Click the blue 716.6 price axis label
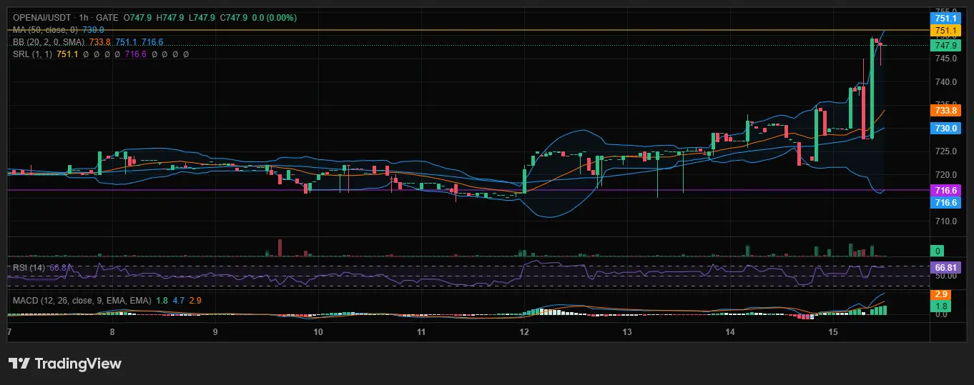974x385 pixels. [x=944, y=203]
